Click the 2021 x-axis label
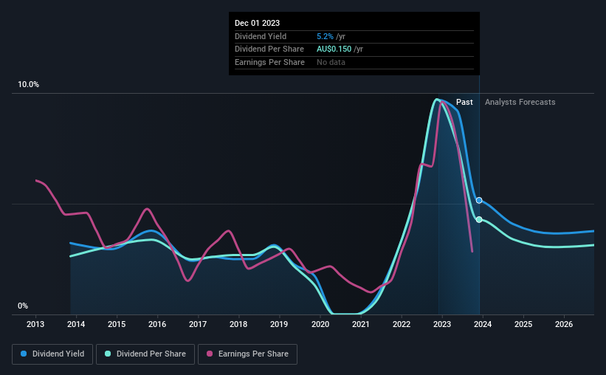The width and height of the screenshot is (606, 375). click(361, 324)
